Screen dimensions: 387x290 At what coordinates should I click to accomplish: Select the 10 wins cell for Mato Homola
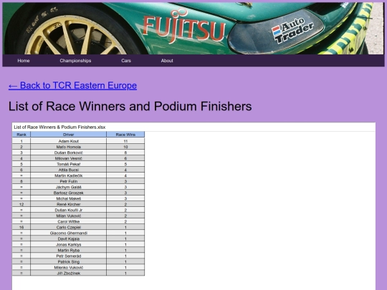point(125,147)
